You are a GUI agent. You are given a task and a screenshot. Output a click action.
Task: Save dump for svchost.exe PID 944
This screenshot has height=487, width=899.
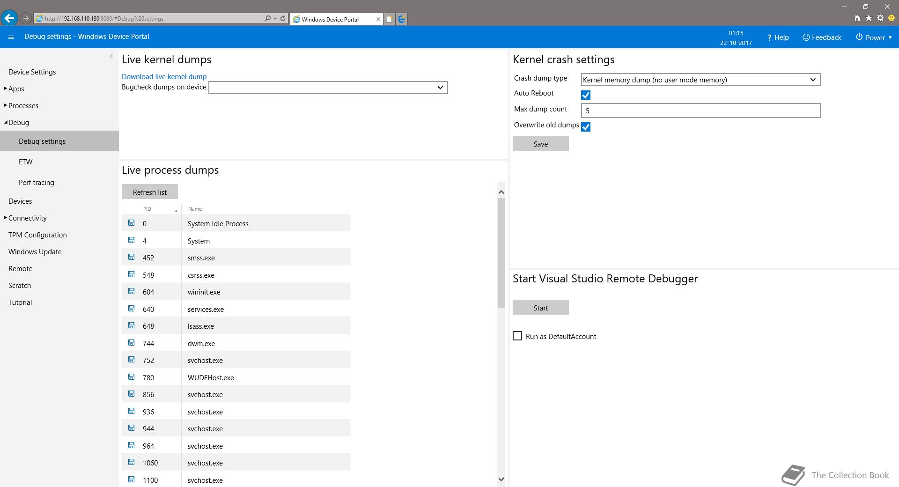pos(131,428)
